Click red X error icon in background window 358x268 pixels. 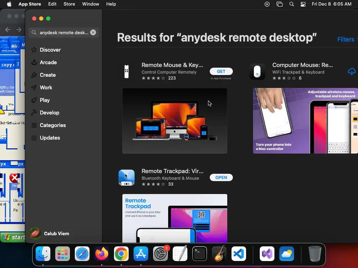pyautogui.click(x=14, y=178)
